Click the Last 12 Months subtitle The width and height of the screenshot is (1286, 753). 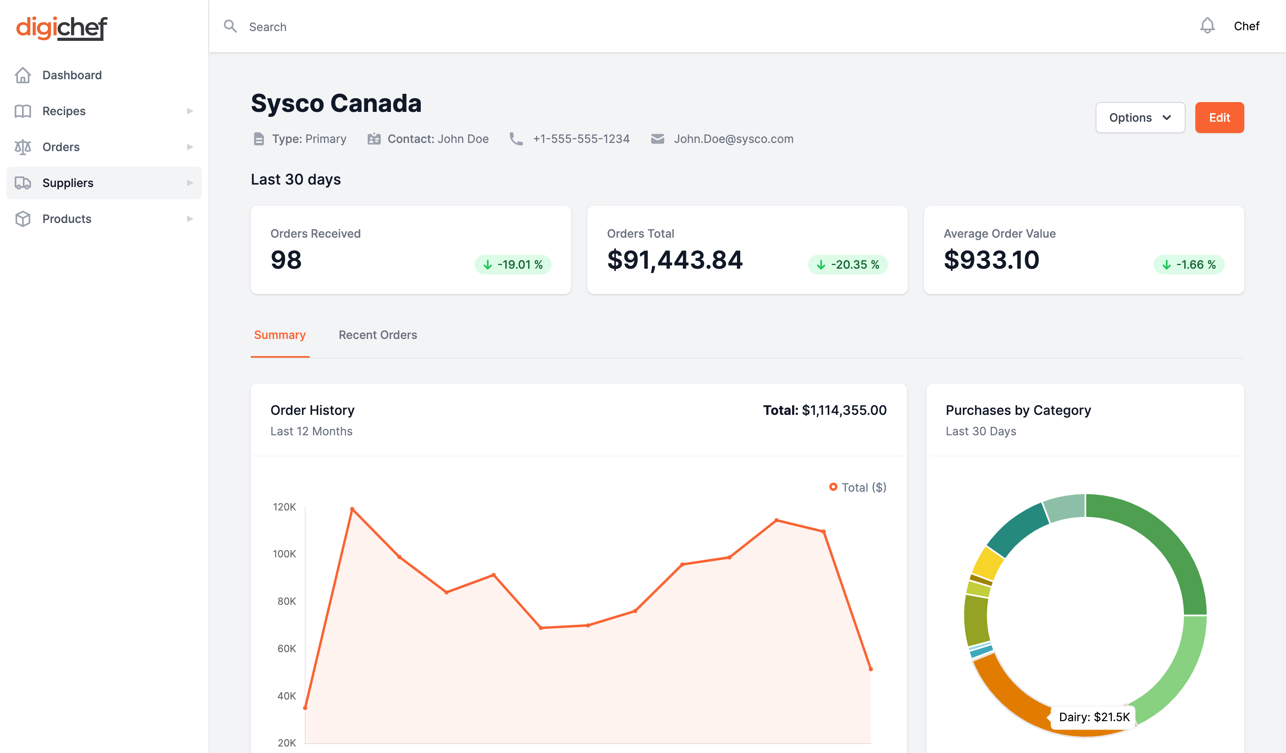pos(311,431)
